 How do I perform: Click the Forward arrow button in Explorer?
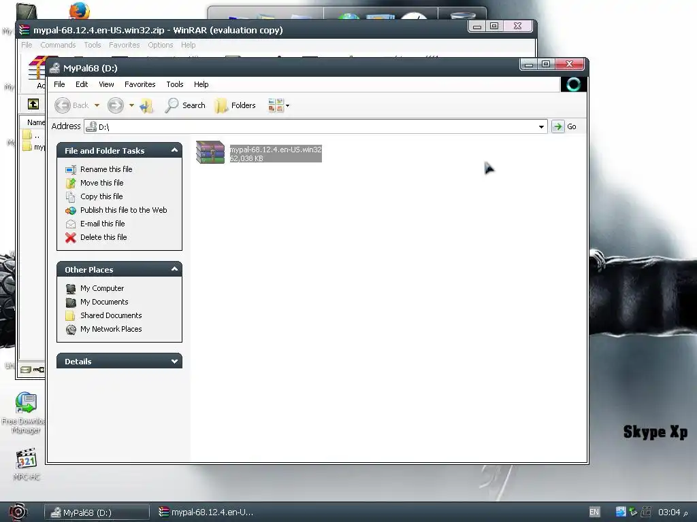(x=116, y=105)
